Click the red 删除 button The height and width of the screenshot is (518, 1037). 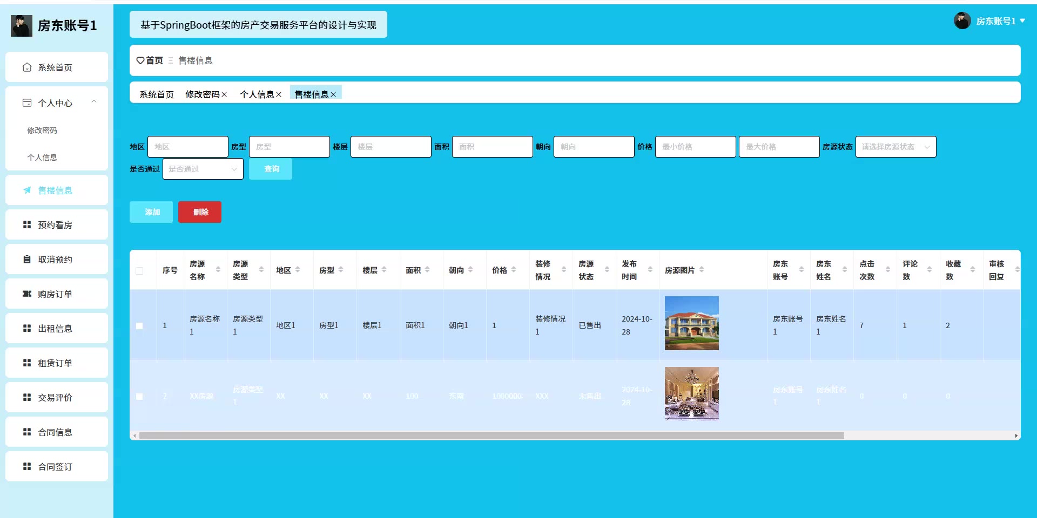(x=200, y=212)
